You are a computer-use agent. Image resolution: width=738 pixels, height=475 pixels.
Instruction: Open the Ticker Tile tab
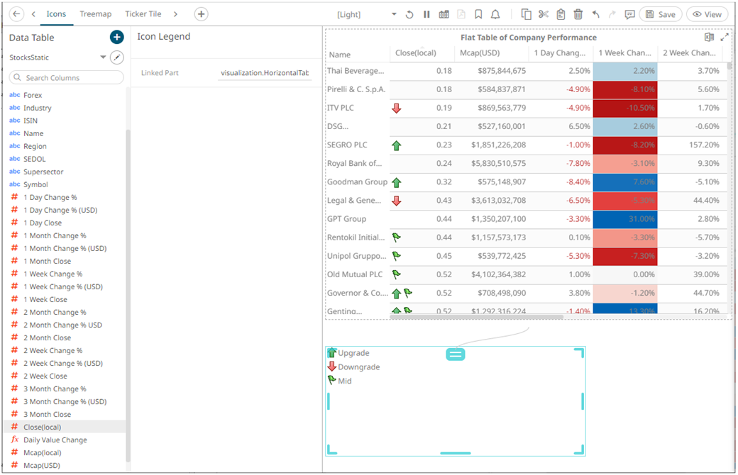point(143,14)
